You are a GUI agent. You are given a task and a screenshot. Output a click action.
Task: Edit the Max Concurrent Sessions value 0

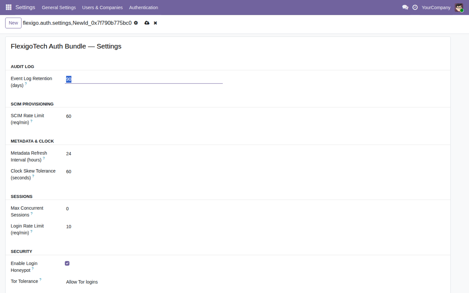coord(144,209)
